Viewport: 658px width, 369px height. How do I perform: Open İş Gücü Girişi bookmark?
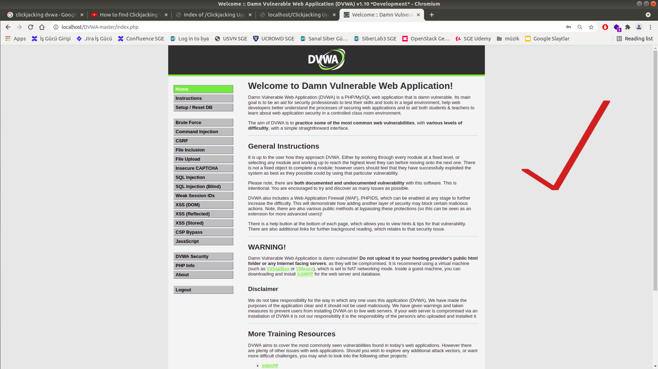coord(51,39)
